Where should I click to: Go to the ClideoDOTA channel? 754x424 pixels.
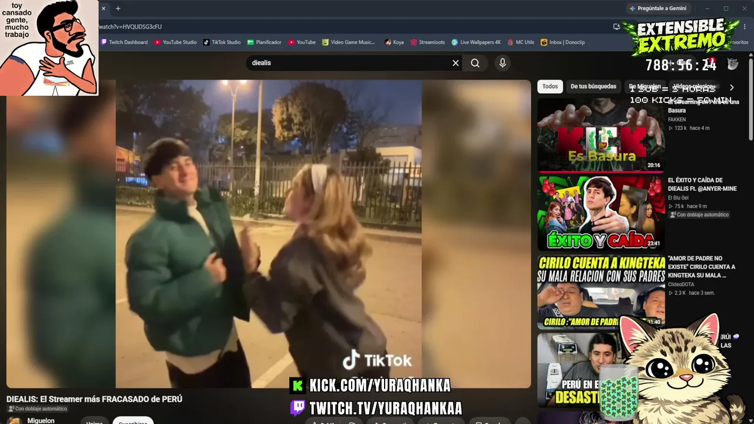click(x=682, y=284)
